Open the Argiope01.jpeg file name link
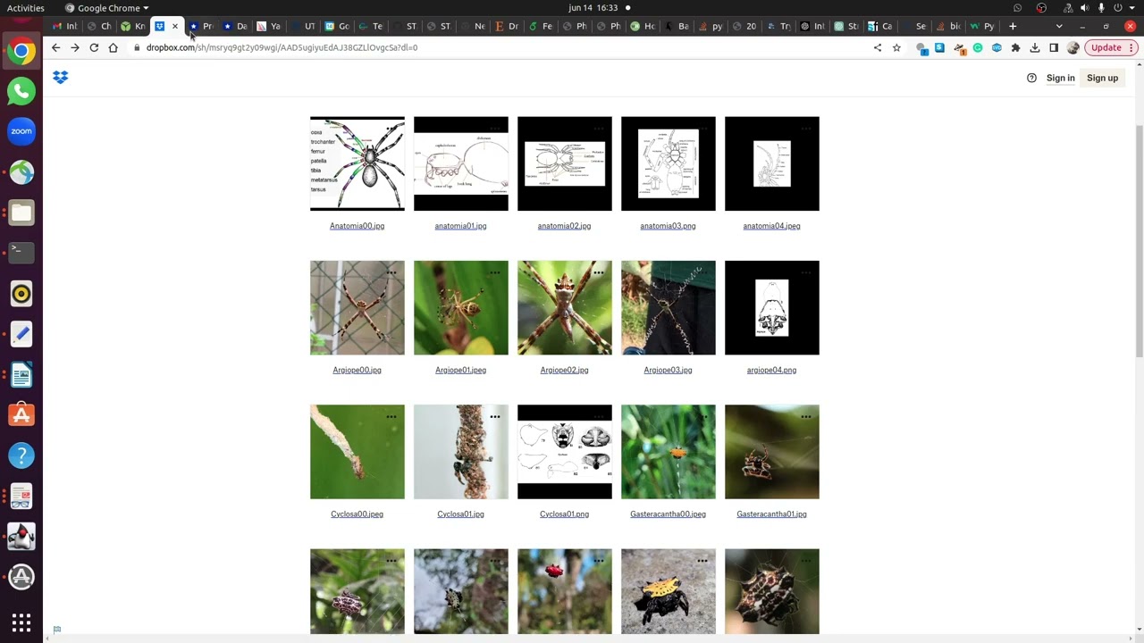Image resolution: width=1144 pixels, height=643 pixels. point(460,370)
